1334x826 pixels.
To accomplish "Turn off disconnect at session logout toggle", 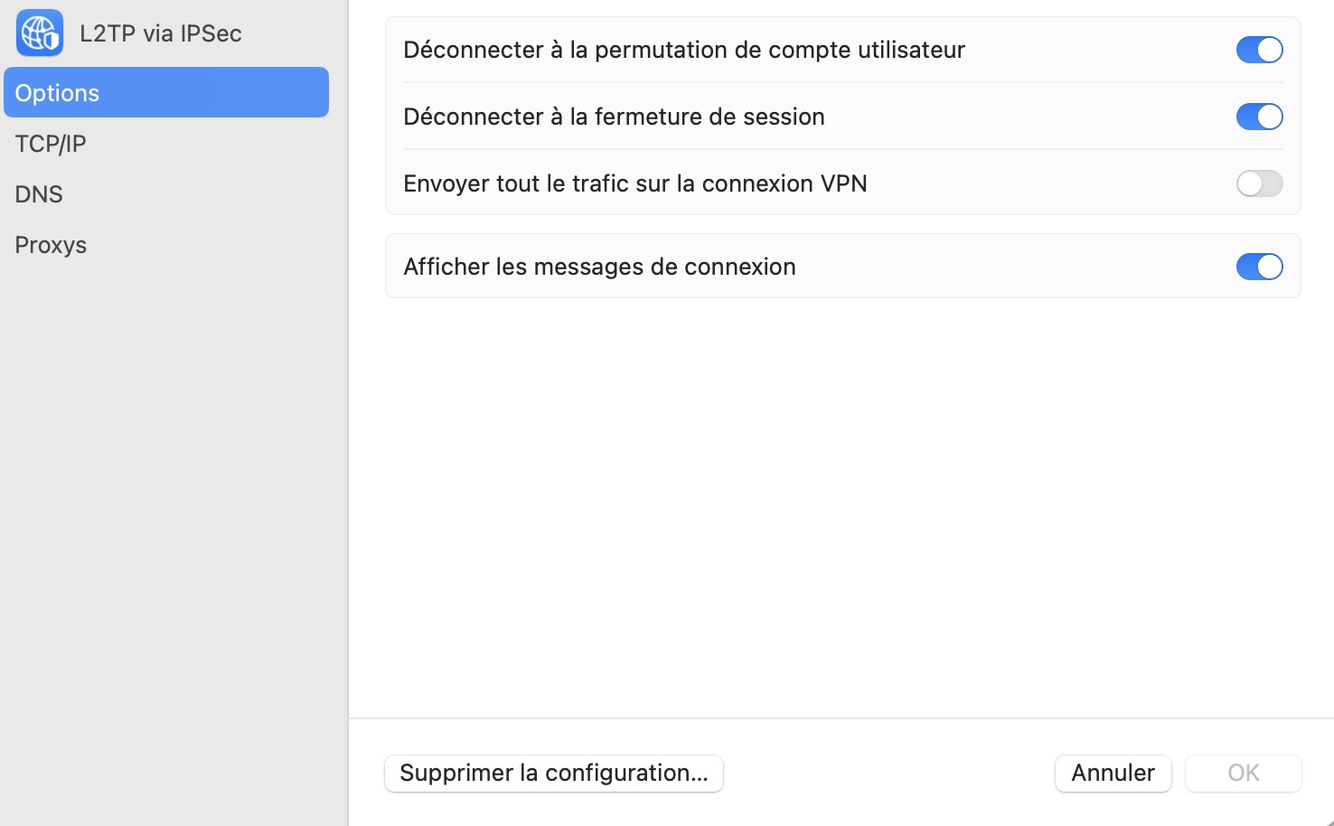I will (1260, 117).
